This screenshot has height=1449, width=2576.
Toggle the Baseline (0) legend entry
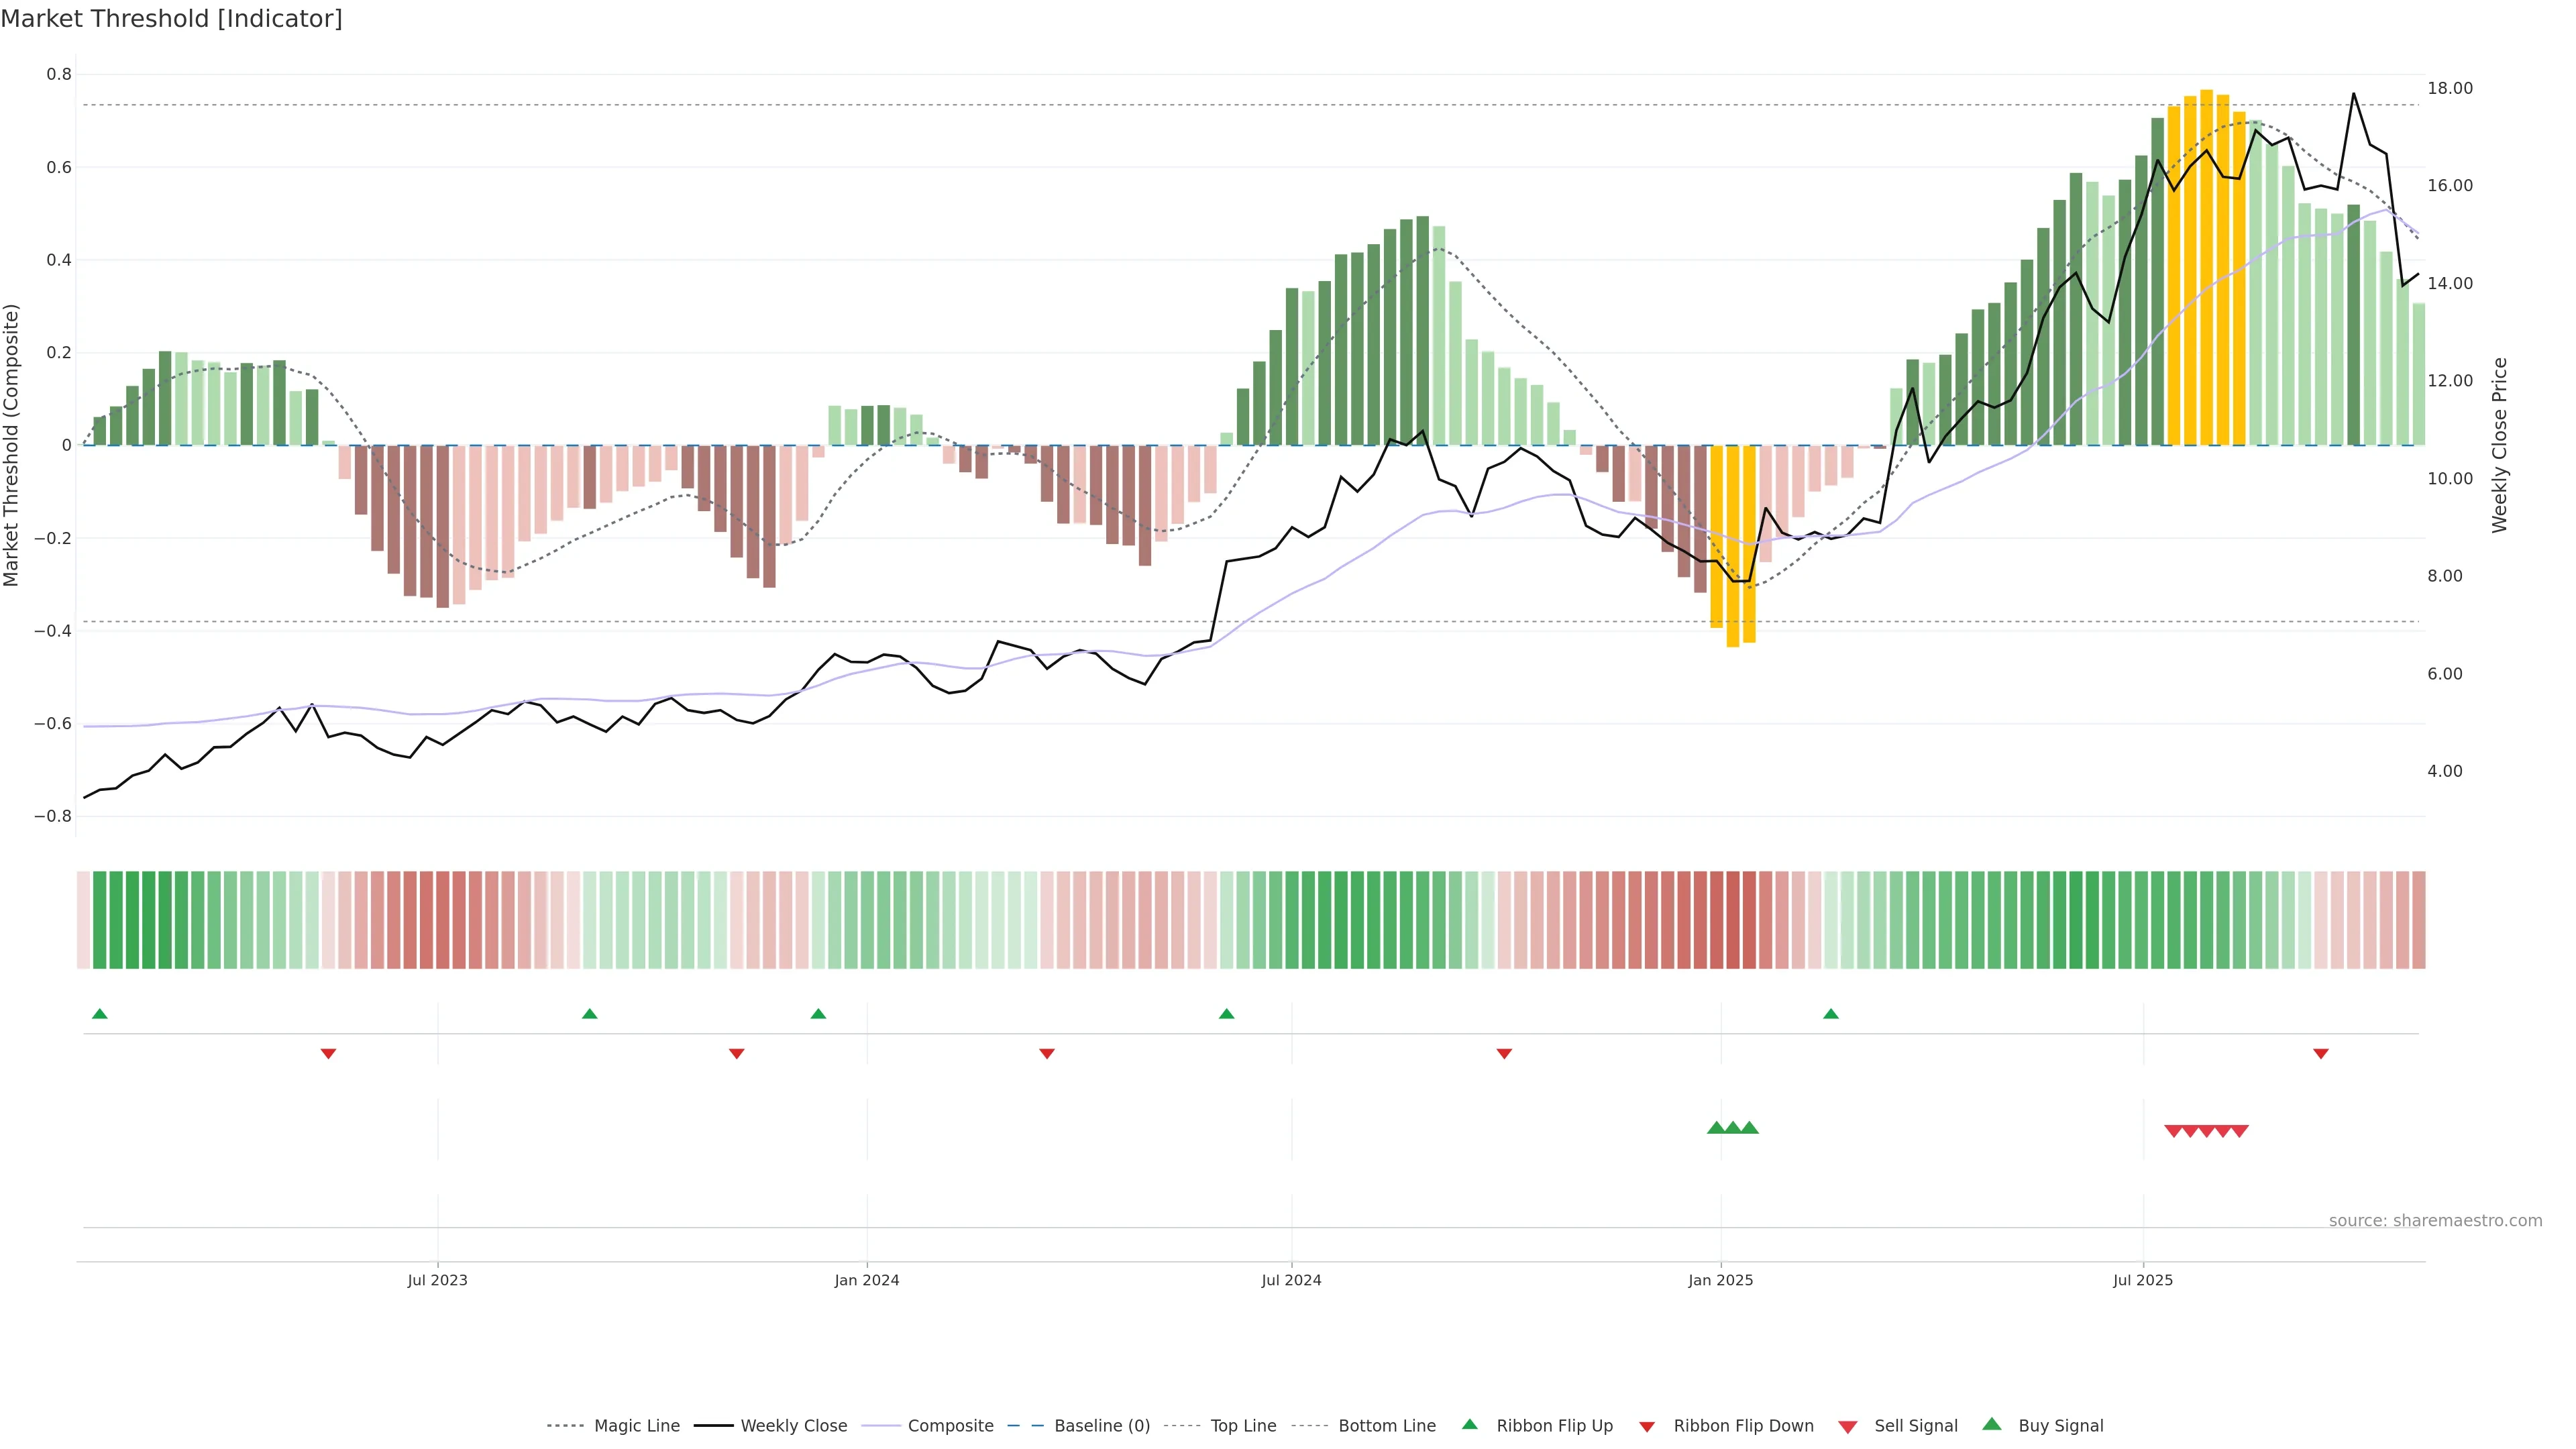tap(1102, 1426)
